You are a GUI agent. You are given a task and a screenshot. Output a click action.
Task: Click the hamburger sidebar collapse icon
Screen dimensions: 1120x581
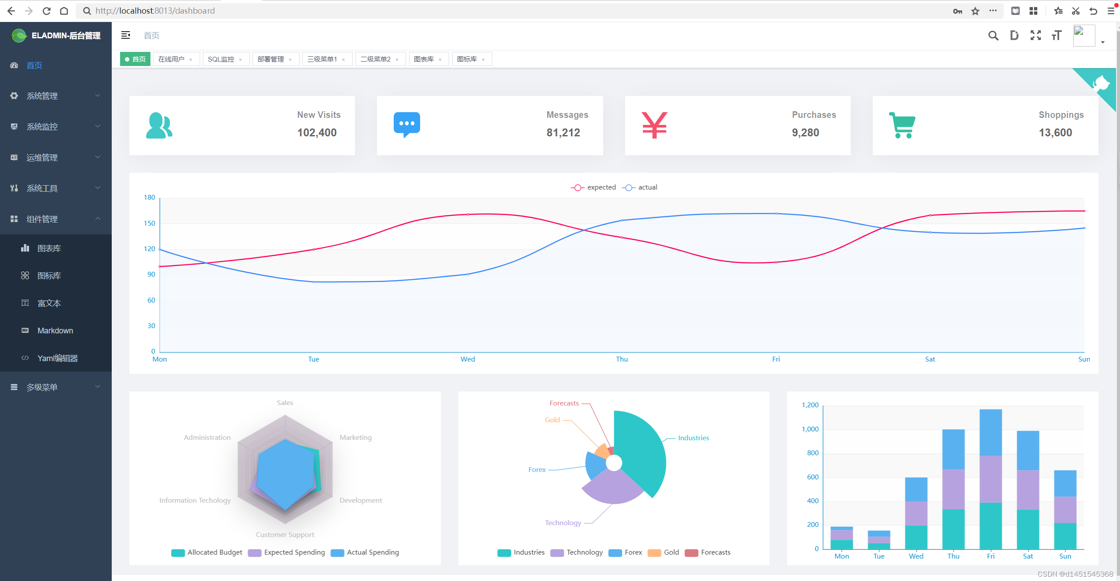(x=125, y=35)
